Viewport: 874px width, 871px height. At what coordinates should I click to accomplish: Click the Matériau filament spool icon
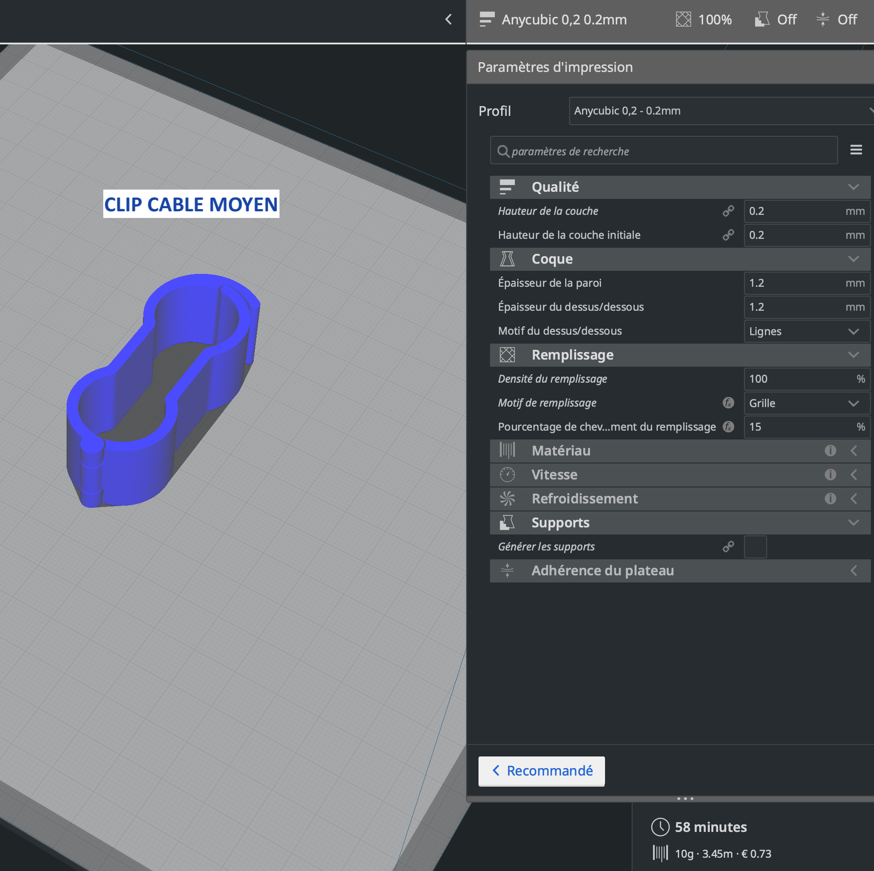[507, 451]
